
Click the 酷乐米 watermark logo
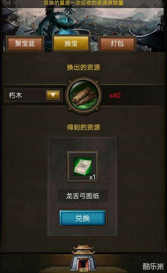click(153, 266)
